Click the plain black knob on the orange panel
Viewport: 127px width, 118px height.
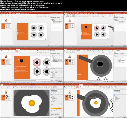coord(86,27)
